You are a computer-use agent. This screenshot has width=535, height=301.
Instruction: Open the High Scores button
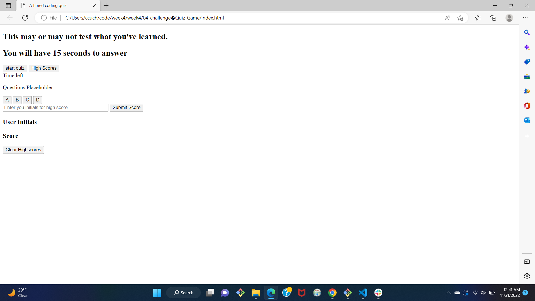click(x=44, y=68)
